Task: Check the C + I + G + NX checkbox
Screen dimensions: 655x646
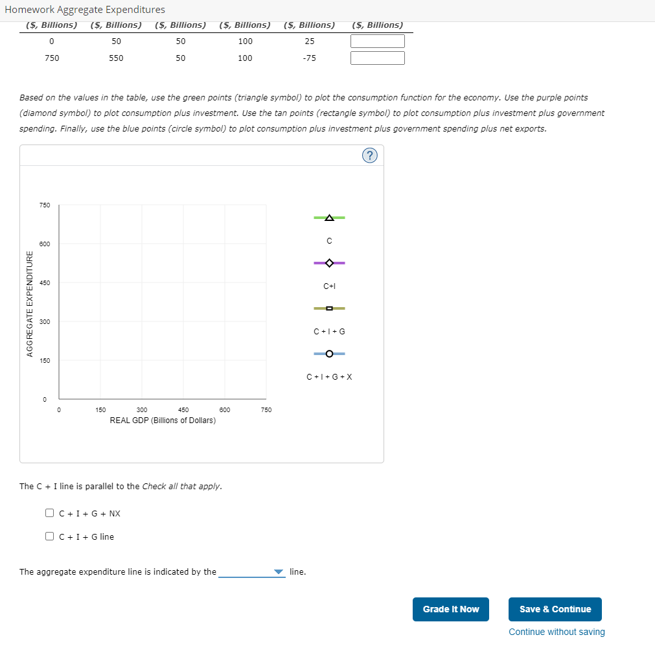Action: pos(49,513)
